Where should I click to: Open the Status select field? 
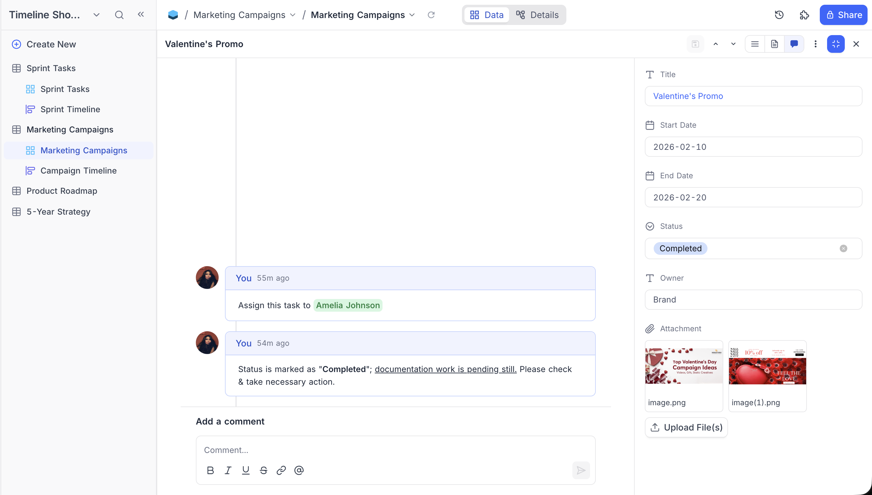click(x=753, y=248)
